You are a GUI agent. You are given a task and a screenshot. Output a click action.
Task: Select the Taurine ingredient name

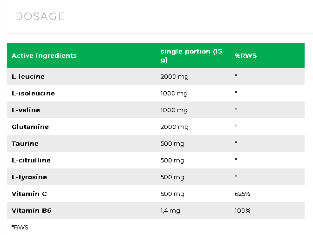(x=25, y=143)
